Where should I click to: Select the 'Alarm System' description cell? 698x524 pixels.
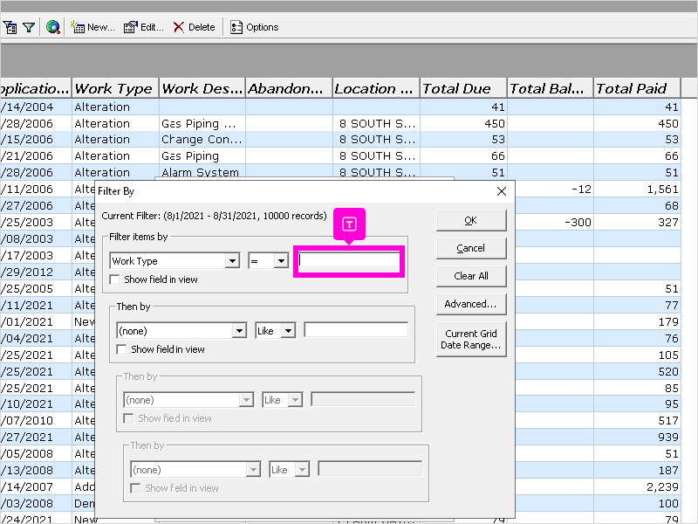pos(202,172)
